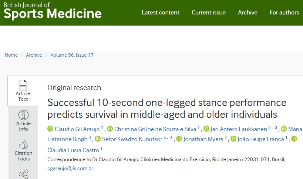303x179 pixels.
Task: Open the For authors menu
Action: (284, 12)
